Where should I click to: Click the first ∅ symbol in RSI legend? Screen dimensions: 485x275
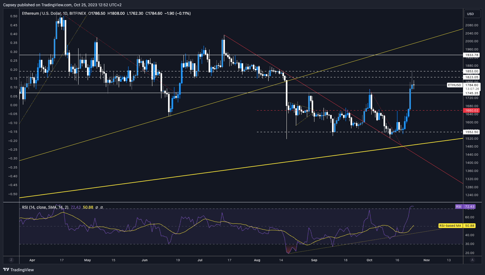(x=97, y=207)
